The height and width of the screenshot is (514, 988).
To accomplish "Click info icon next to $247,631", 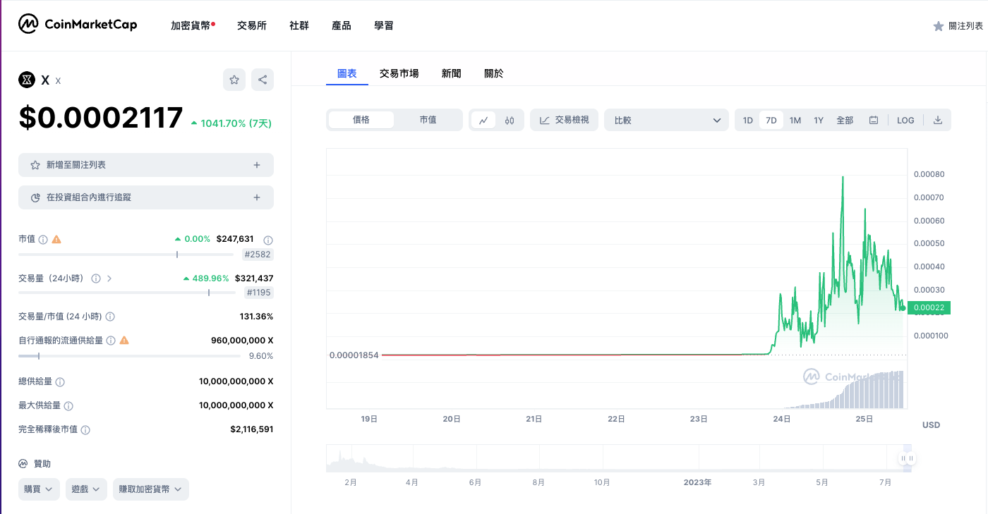I will (268, 240).
